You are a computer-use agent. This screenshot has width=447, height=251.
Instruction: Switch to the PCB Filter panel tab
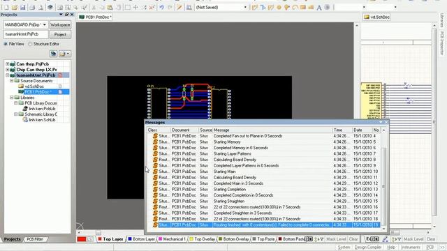[x=35, y=239]
